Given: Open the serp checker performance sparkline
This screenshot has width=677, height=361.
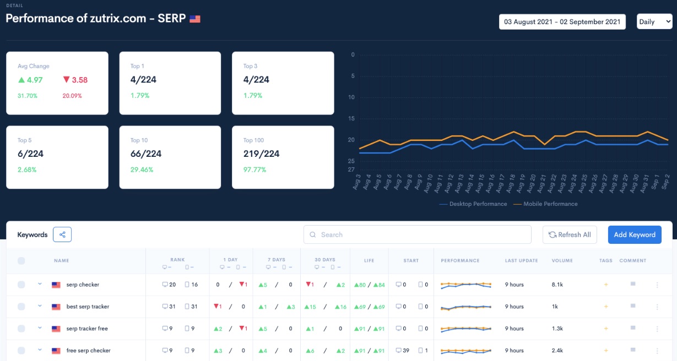Looking at the screenshot, I should click(x=466, y=285).
